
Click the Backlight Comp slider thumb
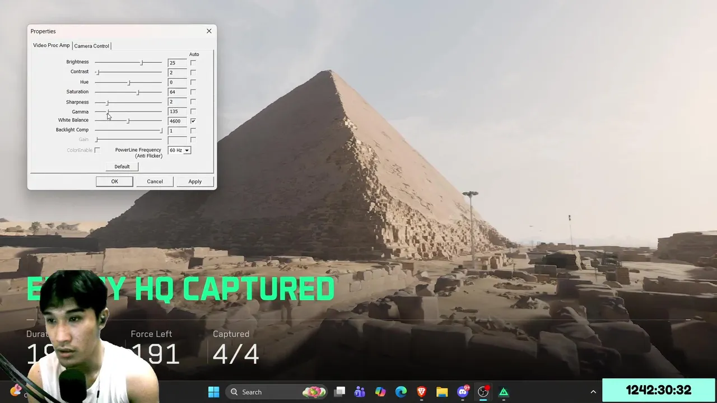pos(161,130)
